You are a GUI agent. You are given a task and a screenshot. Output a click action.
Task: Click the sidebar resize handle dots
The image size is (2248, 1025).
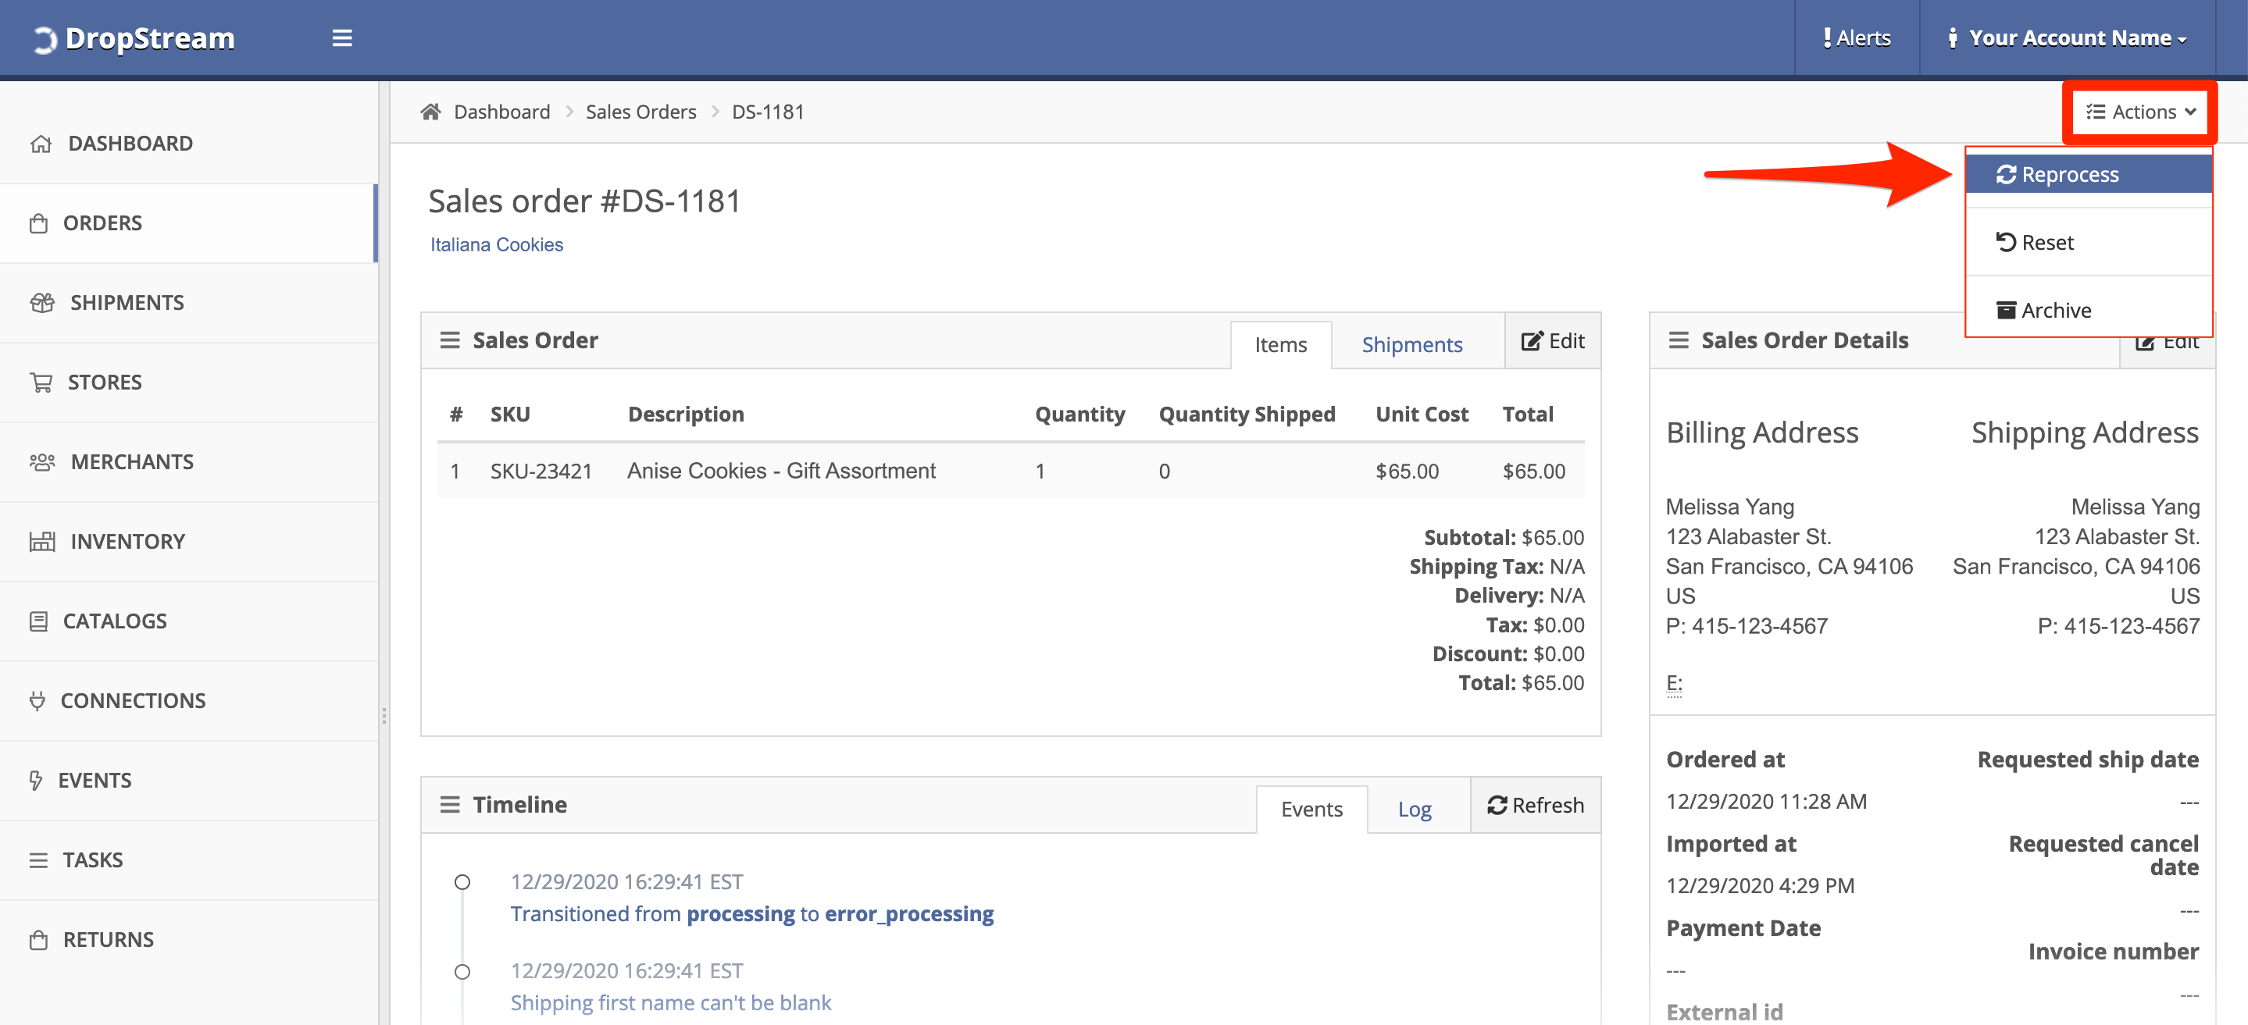tap(384, 716)
